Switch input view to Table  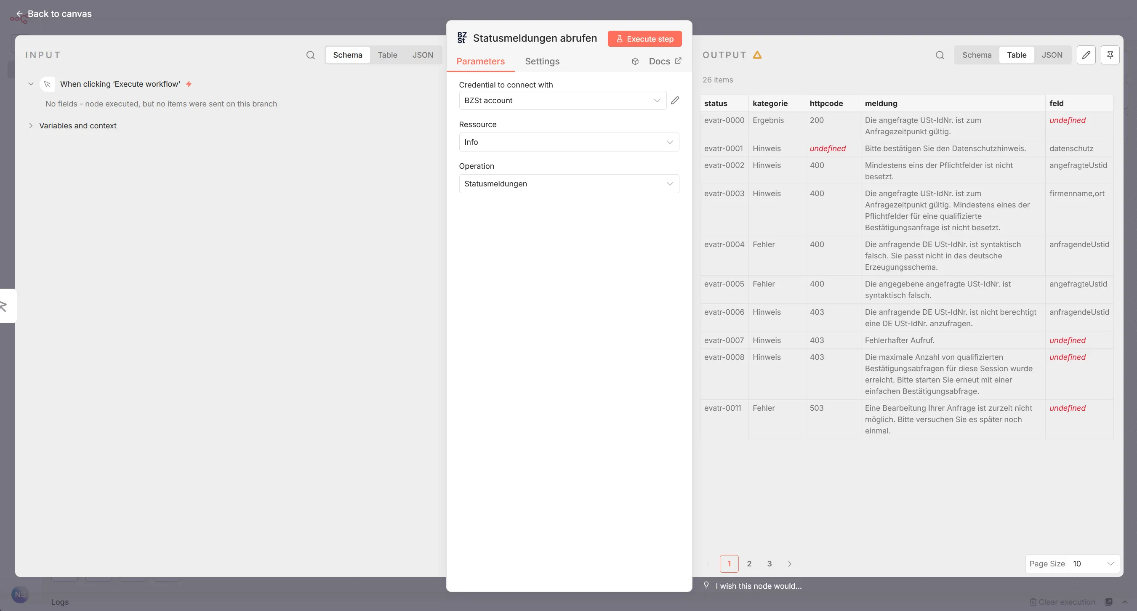point(387,55)
